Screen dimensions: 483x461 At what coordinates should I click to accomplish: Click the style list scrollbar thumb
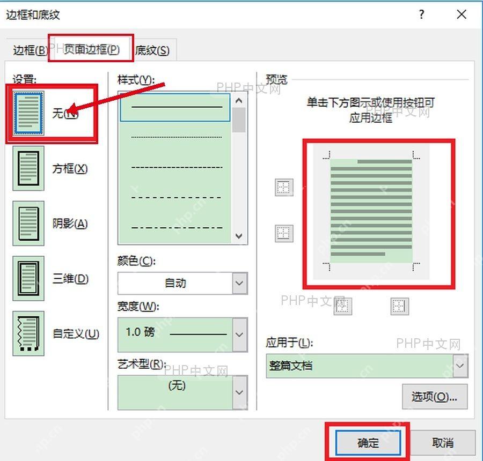click(x=239, y=120)
